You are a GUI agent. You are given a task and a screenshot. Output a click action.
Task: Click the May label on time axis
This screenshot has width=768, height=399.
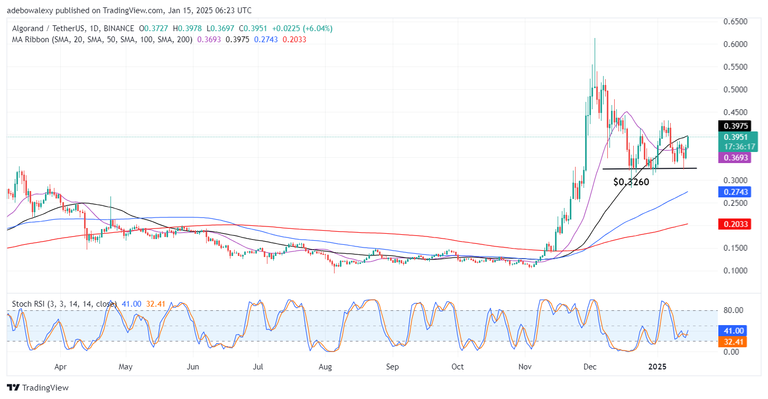click(x=125, y=366)
